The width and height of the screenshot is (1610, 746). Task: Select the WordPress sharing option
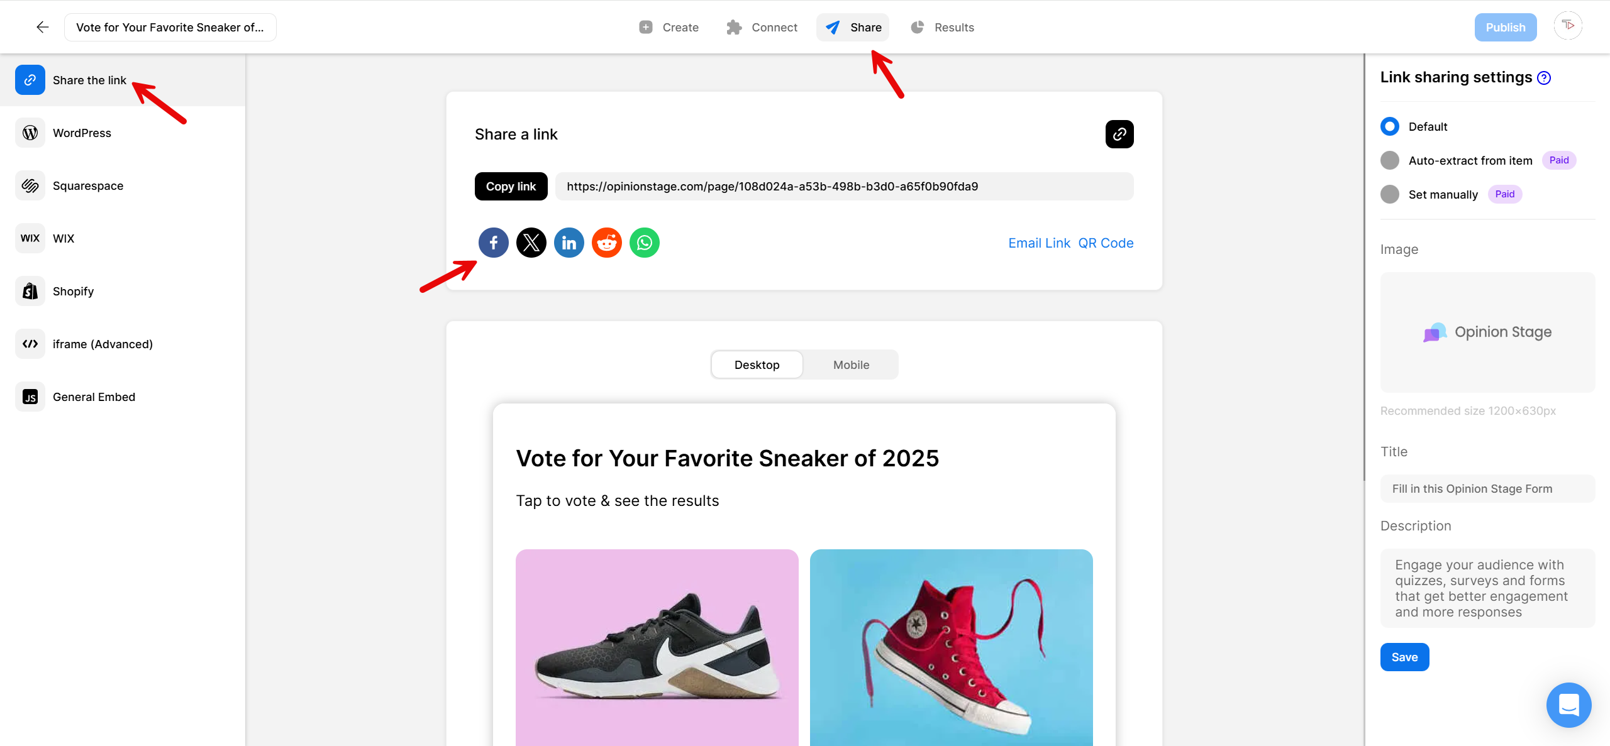click(82, 133)
